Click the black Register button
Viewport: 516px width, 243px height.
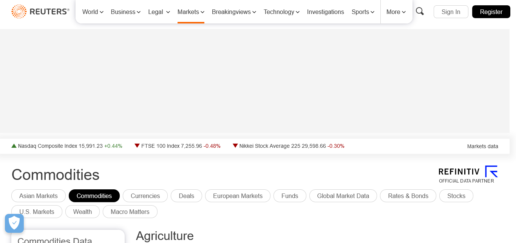click(491, 12)
